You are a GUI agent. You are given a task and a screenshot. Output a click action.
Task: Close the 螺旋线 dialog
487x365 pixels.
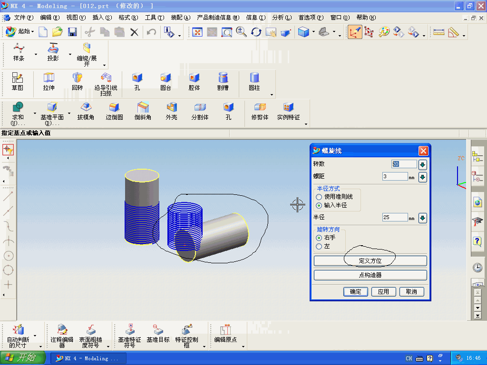pos(423,151)
